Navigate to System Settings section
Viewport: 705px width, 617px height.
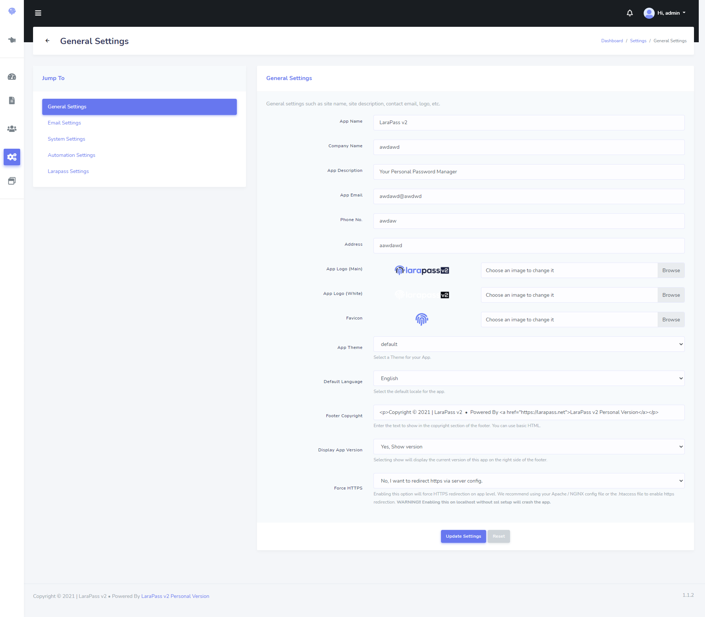(x=66, y=138)
